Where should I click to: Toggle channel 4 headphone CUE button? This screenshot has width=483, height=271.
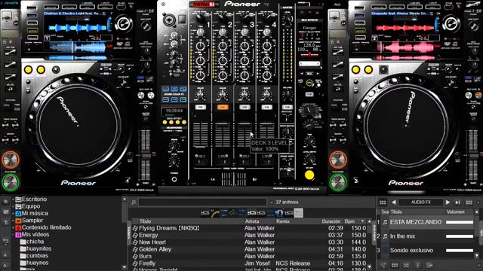point(266,107)
